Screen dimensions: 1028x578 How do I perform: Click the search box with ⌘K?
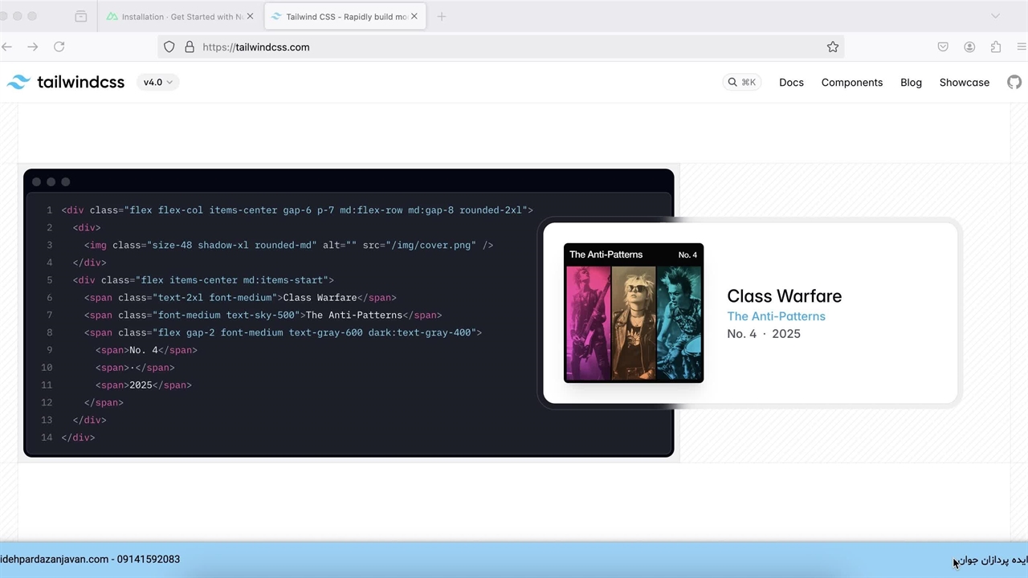click(x=742, y=82)
